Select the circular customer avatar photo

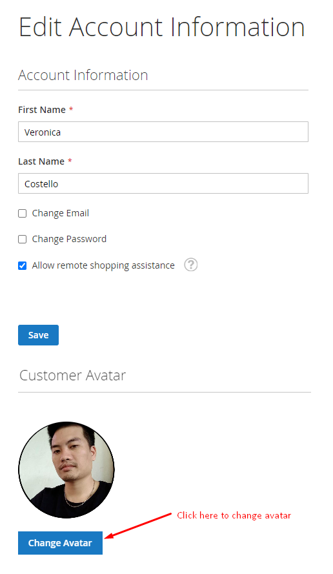pos(66,470)
